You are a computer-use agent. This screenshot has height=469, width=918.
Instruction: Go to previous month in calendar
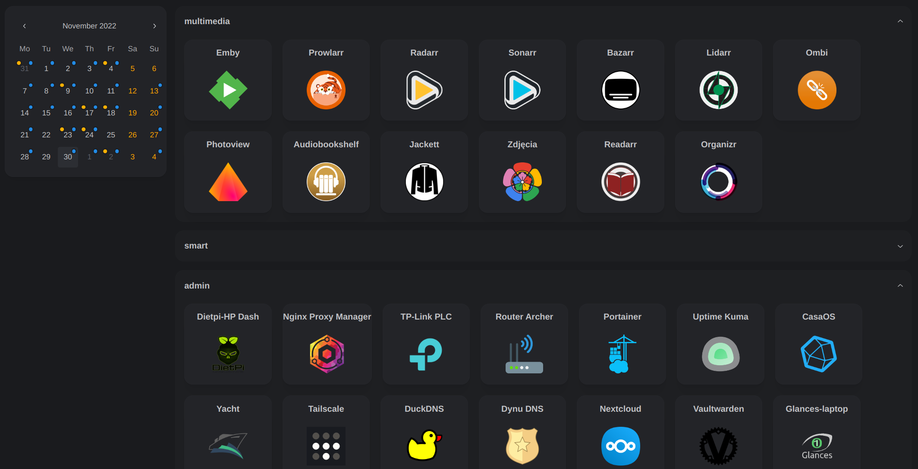25,26
